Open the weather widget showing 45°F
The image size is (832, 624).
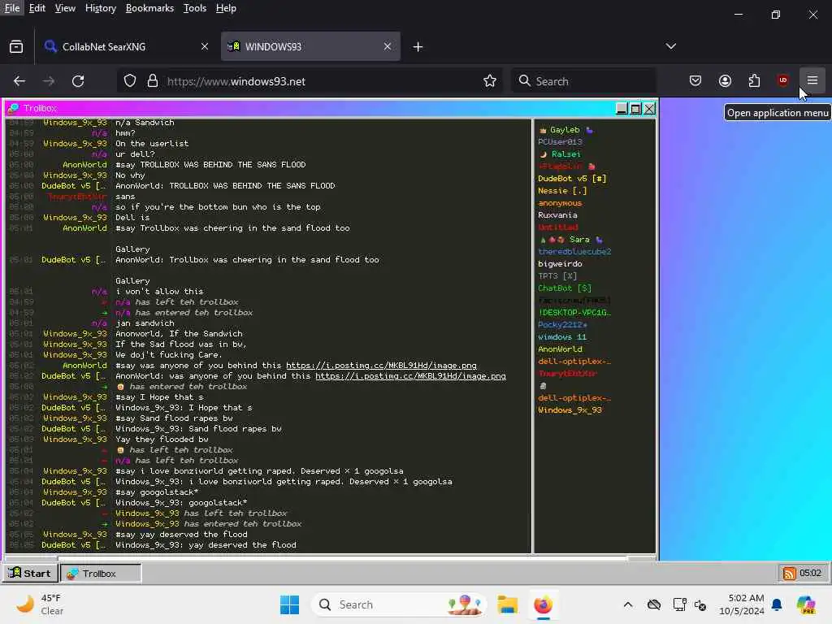(41, 604)
